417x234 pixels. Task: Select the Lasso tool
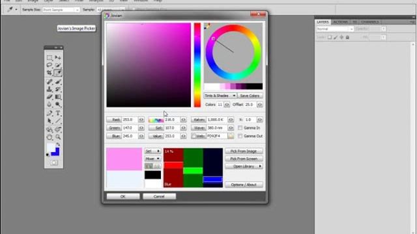pos(50,65)
